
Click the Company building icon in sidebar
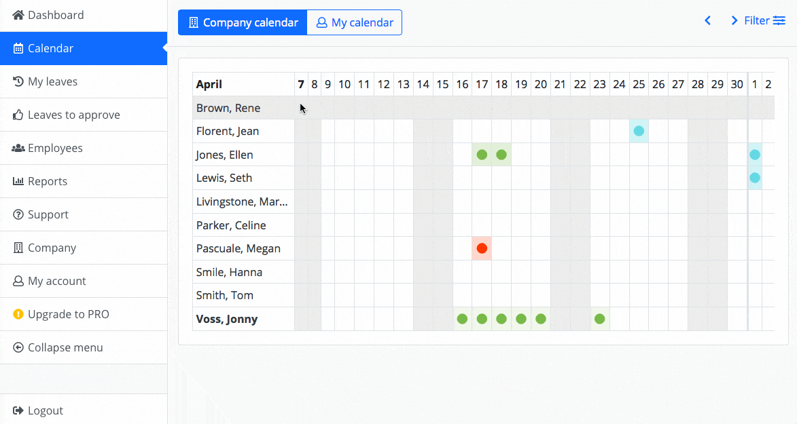click(18, 248)
